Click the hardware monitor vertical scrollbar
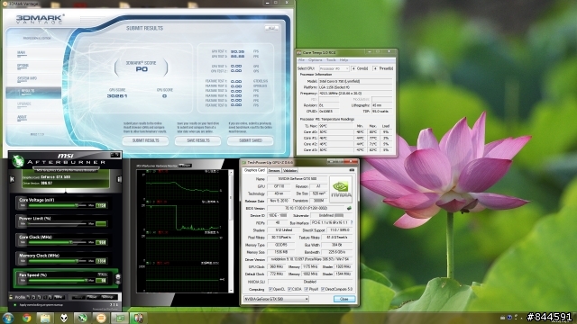Viewport: 577px width, 324px height. tap(231, 230)
